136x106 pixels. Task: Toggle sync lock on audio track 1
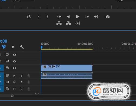coord(7,75)
